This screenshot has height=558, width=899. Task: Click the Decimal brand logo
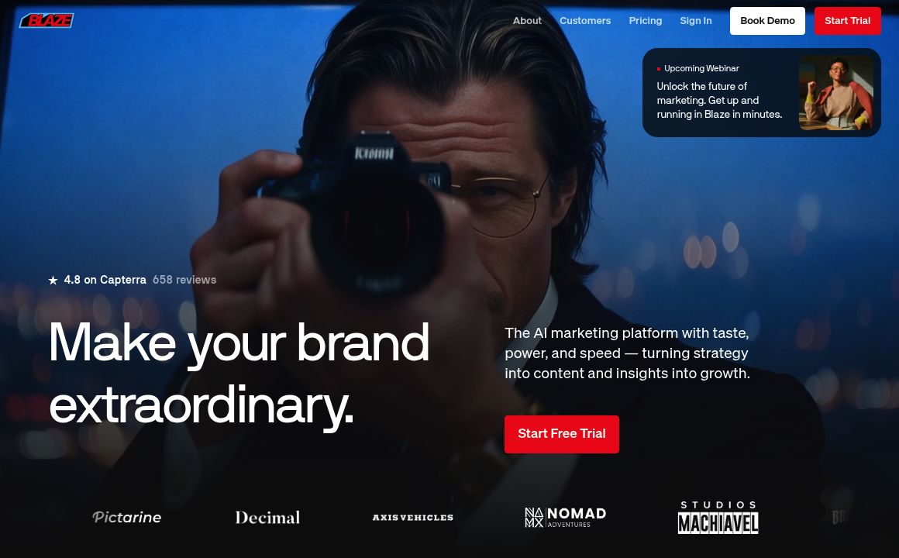tap(267, 517)
